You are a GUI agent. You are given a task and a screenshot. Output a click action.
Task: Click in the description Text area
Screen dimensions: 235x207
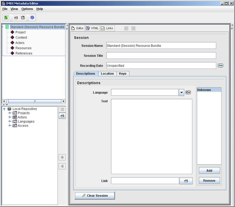pyautogui.click(x=152, y=137)
